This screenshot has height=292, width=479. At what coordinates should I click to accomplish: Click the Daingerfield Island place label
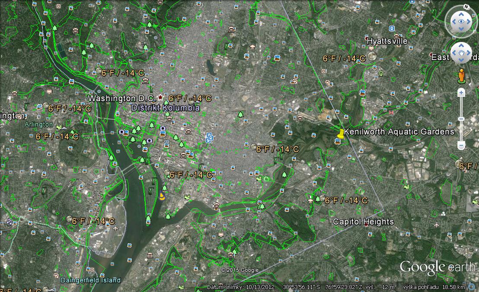pos(90,280)
